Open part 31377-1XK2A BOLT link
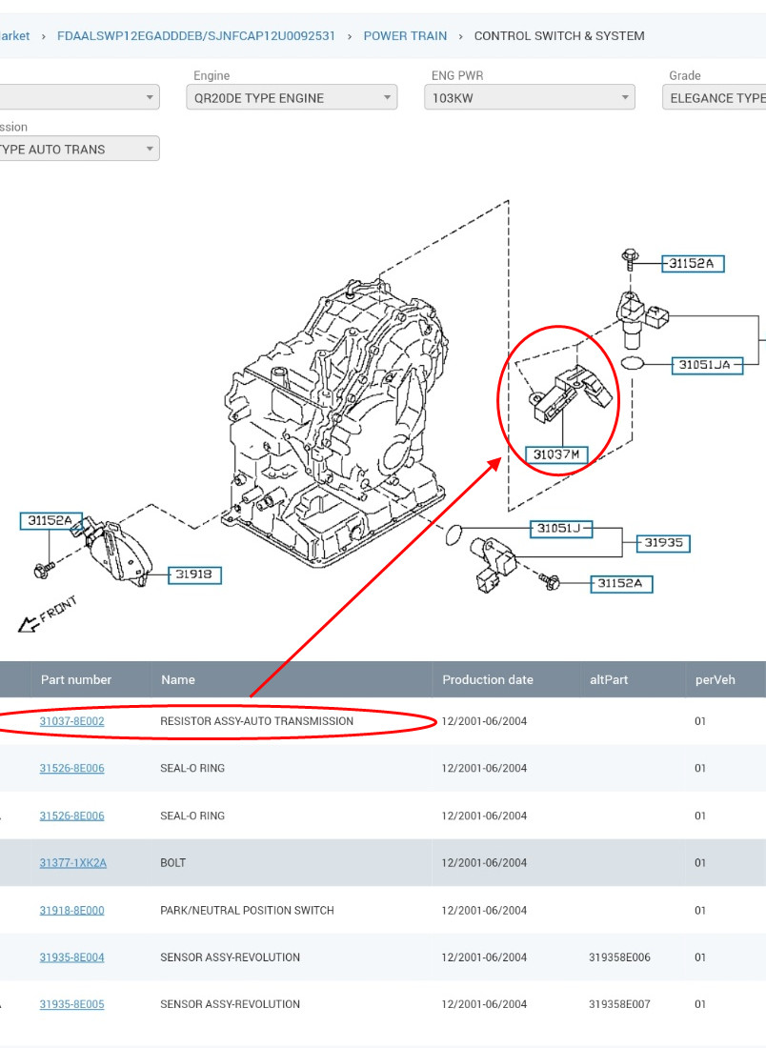 point(72,863)
